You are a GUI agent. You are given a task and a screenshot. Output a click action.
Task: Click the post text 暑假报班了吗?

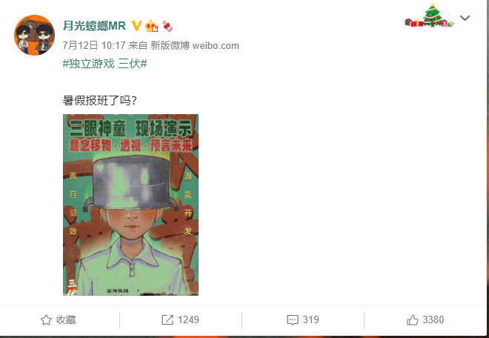(x=100, y=101)
